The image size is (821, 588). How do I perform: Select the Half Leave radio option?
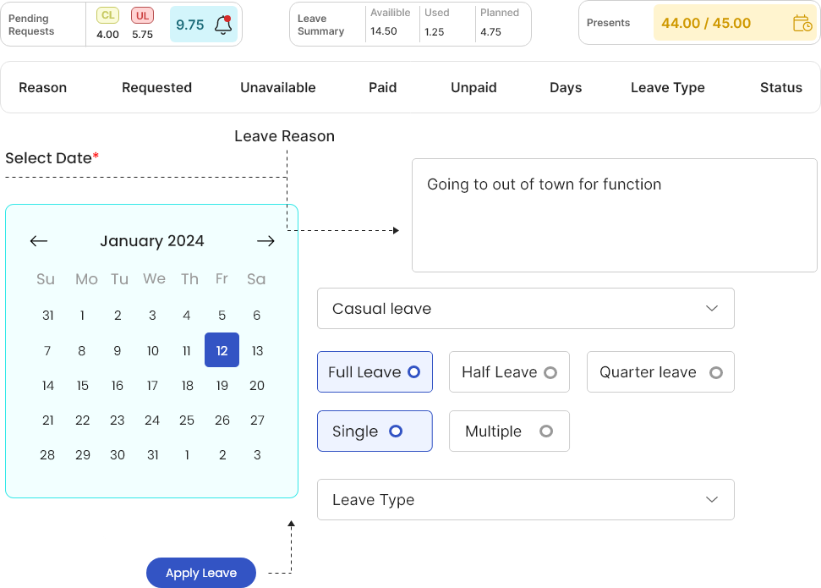[509, 372]
